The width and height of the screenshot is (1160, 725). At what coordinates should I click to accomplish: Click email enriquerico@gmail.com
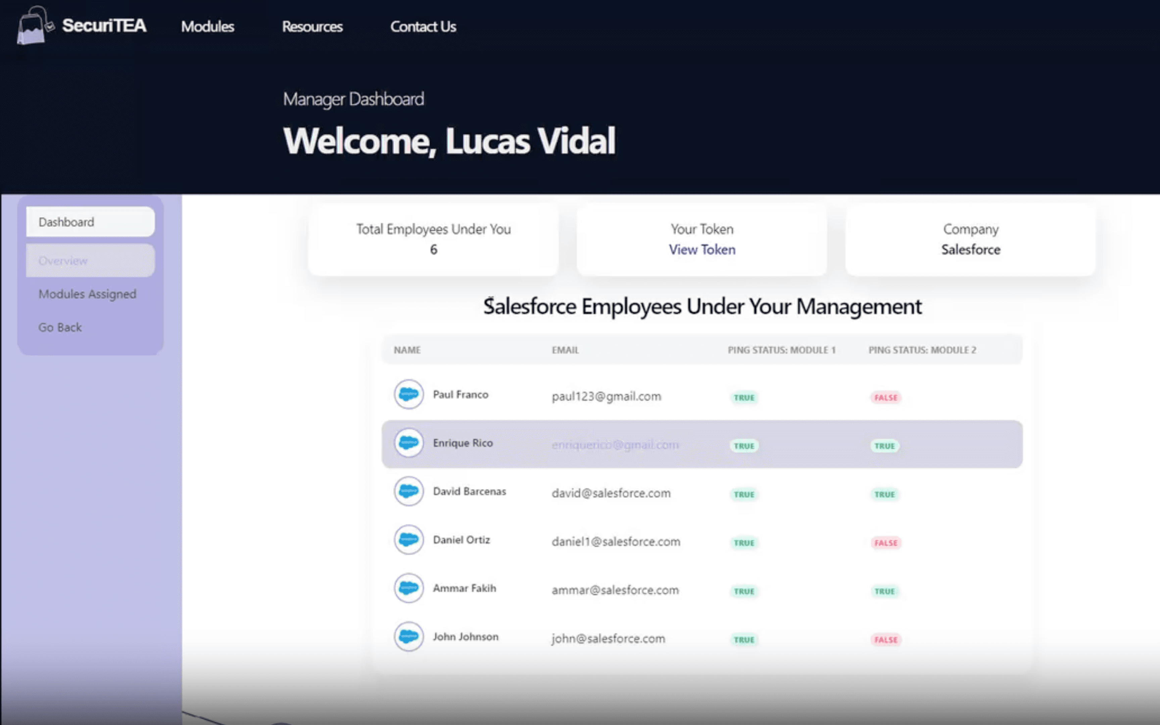(615, 445)
